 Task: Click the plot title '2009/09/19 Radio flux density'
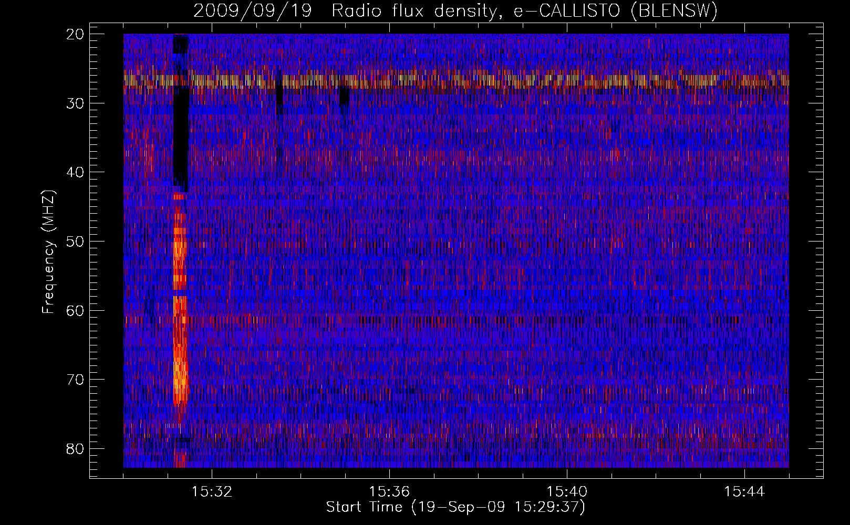click(455, 11)
